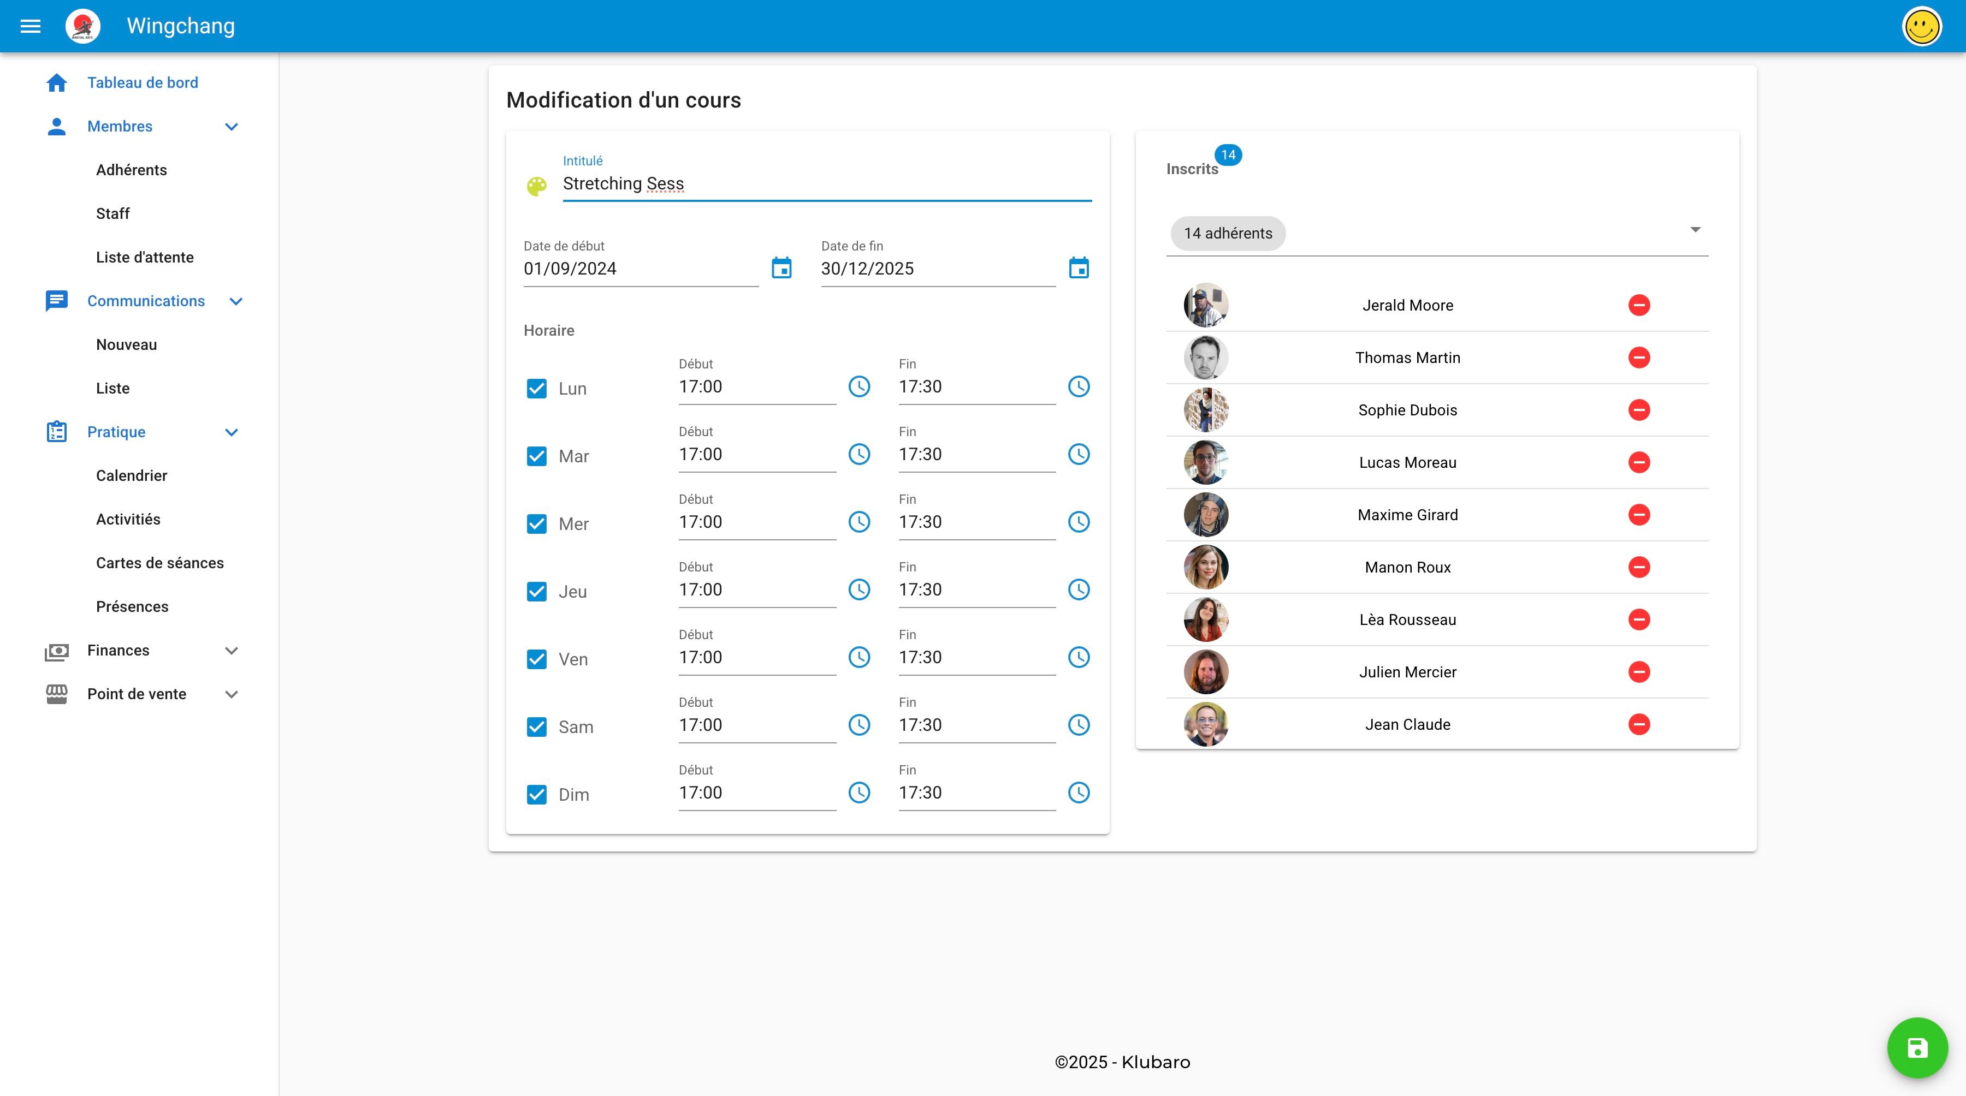
Task: Click the calendar icon for end date
Action: [1077, 267]
